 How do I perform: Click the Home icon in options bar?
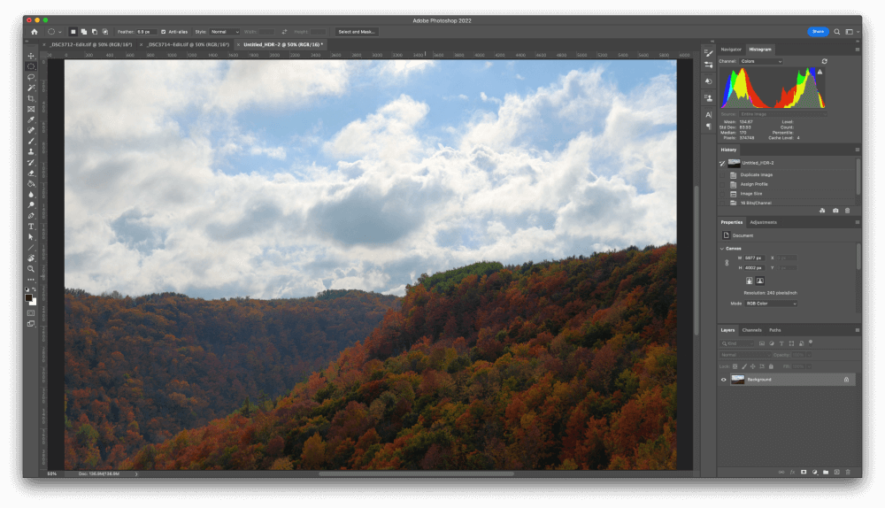(35, 32)
